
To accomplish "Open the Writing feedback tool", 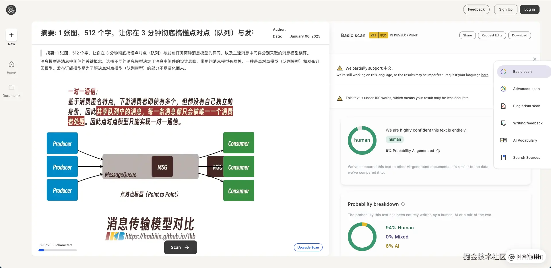I will 527,123.
